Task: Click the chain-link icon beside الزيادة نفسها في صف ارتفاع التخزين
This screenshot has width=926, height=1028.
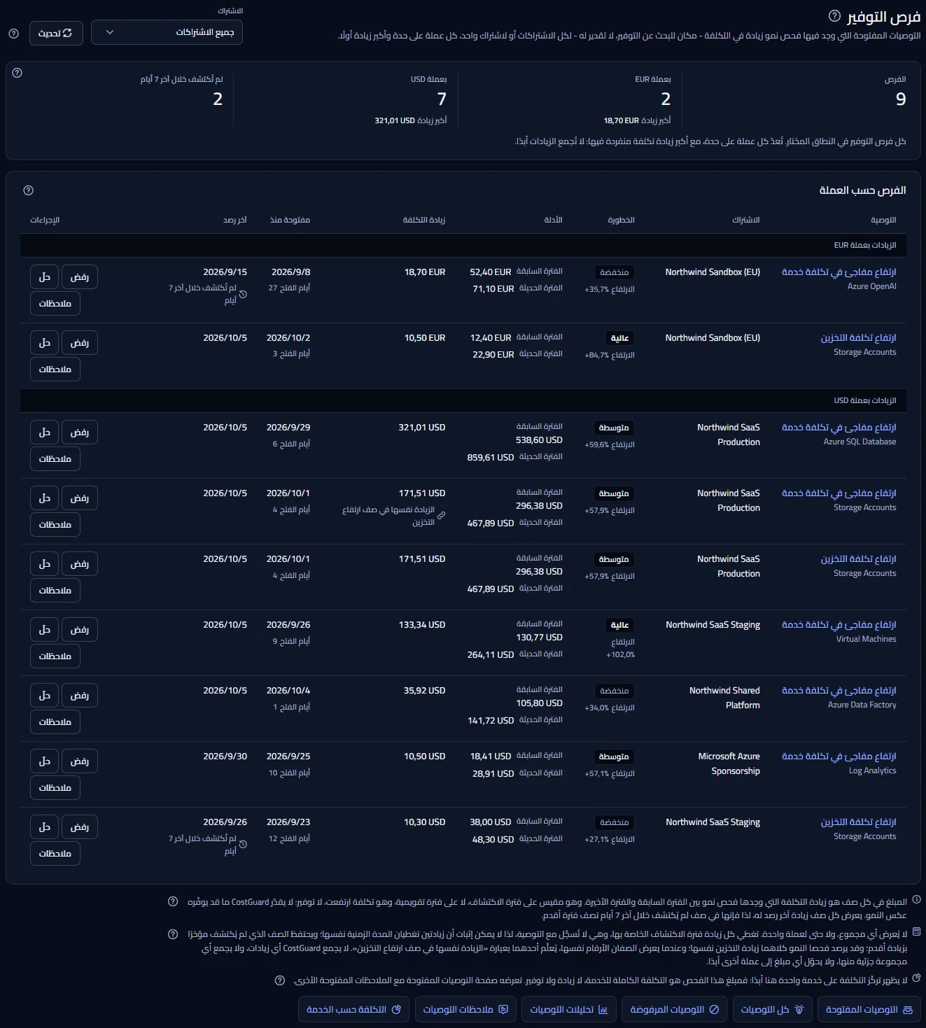Action: pos(442,516)
